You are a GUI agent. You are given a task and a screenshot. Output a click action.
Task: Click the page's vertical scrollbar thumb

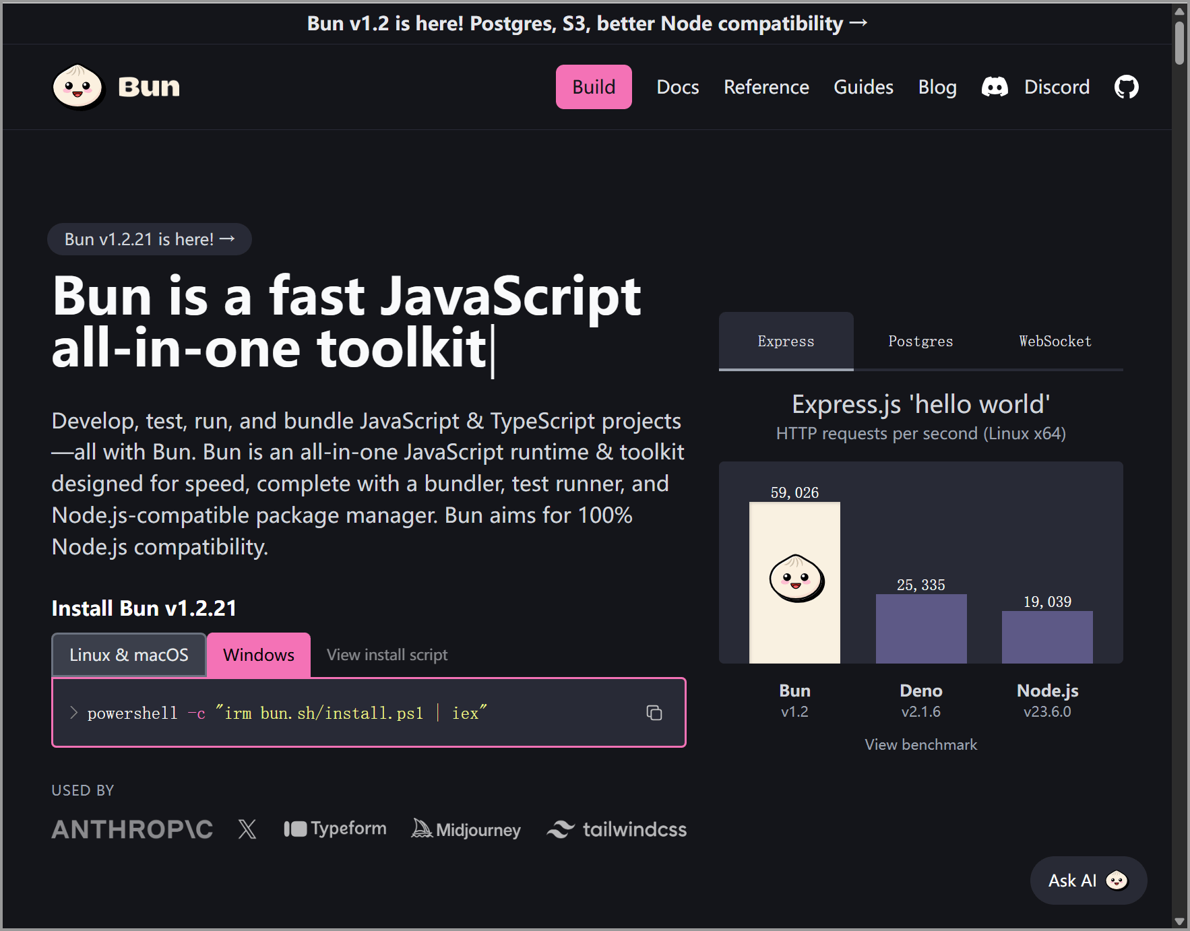point(1179,43)
